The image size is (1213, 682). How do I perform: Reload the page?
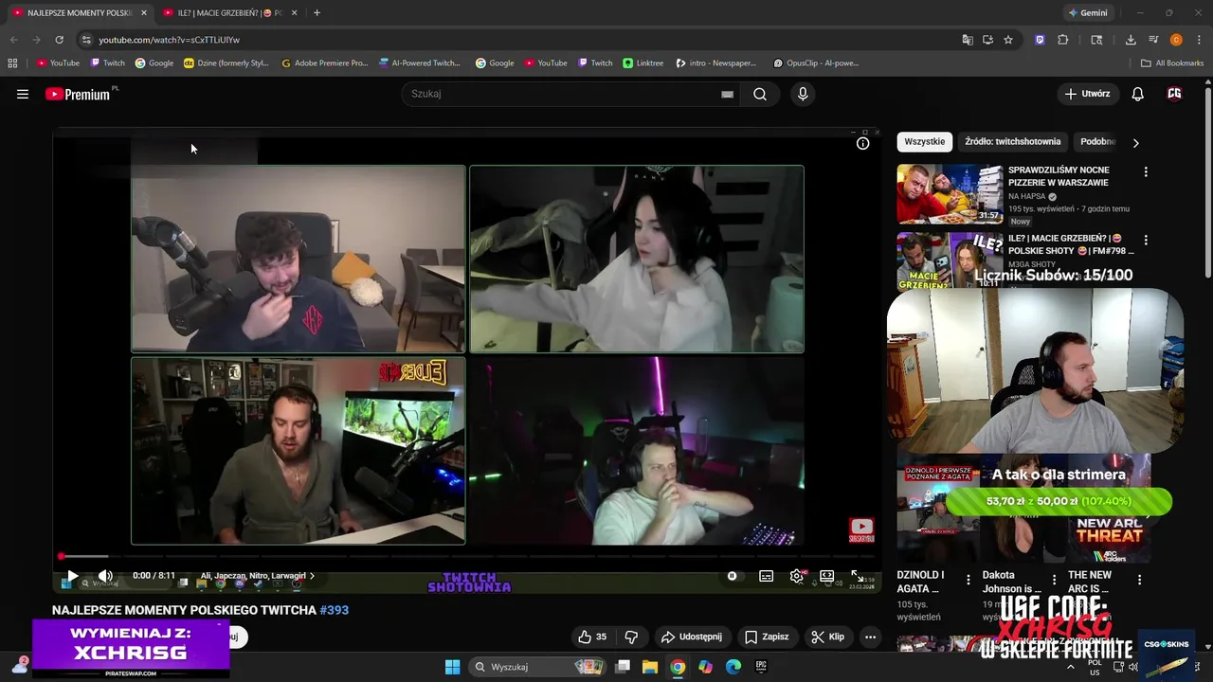pyautogui.click(x=59, y=40)
